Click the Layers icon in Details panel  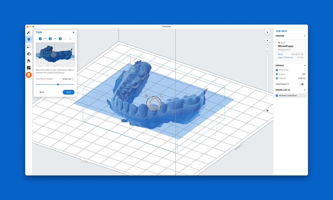pyautogui.click(x=277, y=74)
